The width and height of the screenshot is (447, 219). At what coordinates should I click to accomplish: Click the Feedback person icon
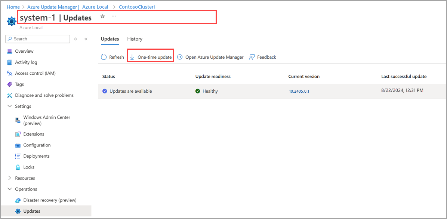tap(252, 57)
